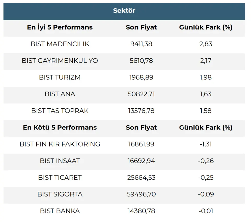Click BIST ANA index name
This screenshot has width=251, height=222.
(x=60, y=94)
